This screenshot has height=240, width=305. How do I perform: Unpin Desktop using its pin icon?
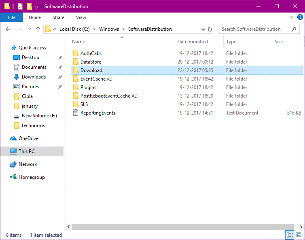[x=60, y=57]
